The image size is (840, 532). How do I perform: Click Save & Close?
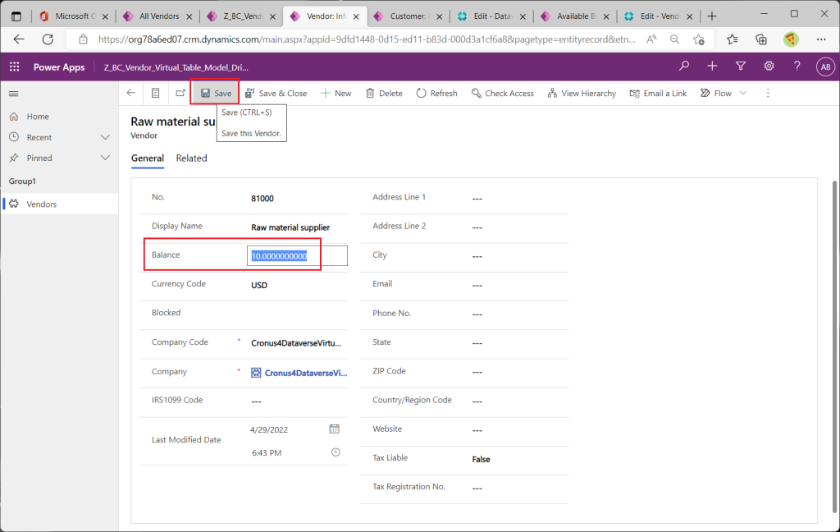click(x=276, y=93)
